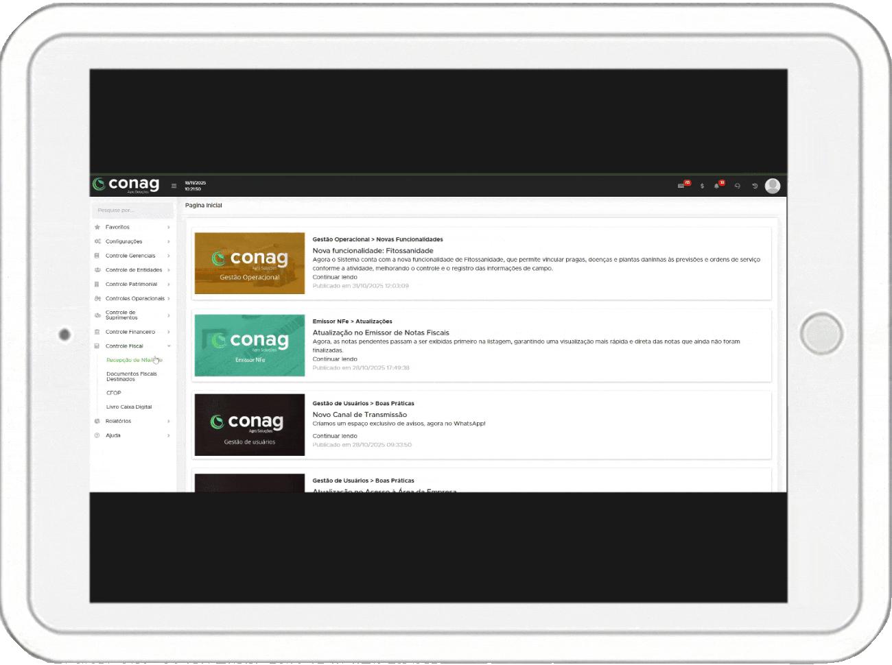Image resolution: width=892 pixels, height=665 pixels.
Task: Select CFOP in the sidebar submenu
Action: [x=114, y=393]
